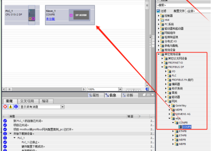Click the 信息 tab's info icon
The image size is (211, 151).
107,95
